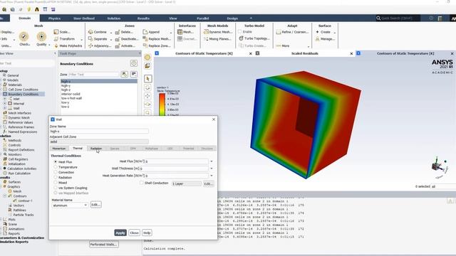This screenshot has width=456, height=256.
Task: Toggle Turbo Model Enable checkbox
Action: click(x=240, y=31)
